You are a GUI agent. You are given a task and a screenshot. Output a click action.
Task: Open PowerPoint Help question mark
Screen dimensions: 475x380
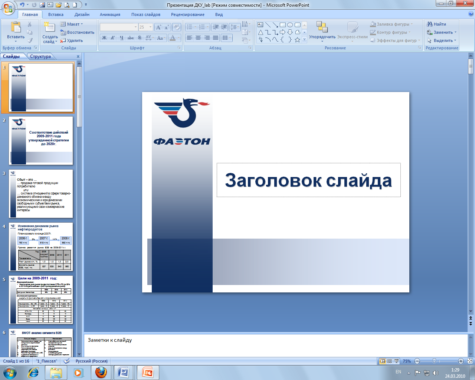coord(471,14)
